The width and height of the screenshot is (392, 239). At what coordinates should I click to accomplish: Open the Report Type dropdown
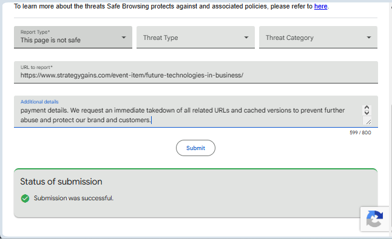tap(73, 37)
